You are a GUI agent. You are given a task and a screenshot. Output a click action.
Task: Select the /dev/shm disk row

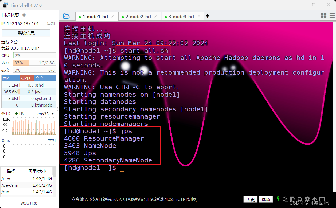tap(27, 185)
